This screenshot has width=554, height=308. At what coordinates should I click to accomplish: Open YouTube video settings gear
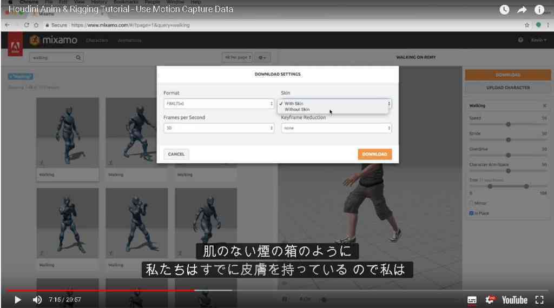(490, 300)
